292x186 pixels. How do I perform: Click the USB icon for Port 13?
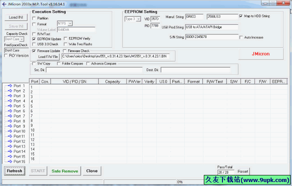10,146
